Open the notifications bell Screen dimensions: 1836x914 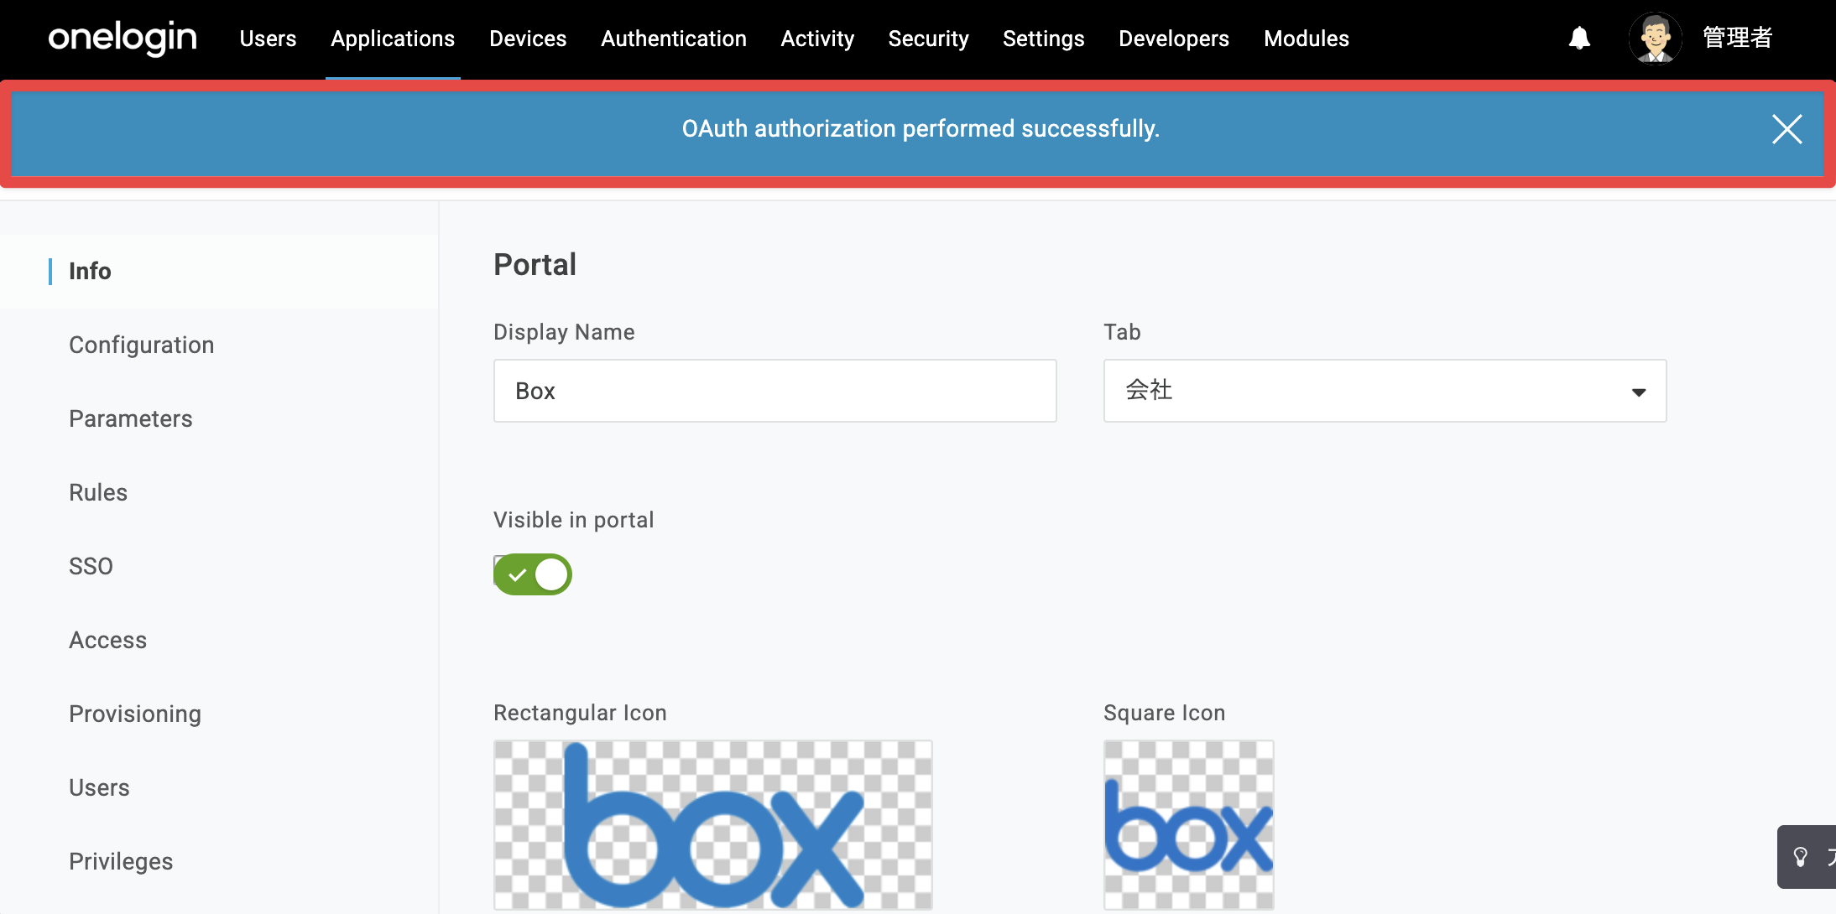1579,38
